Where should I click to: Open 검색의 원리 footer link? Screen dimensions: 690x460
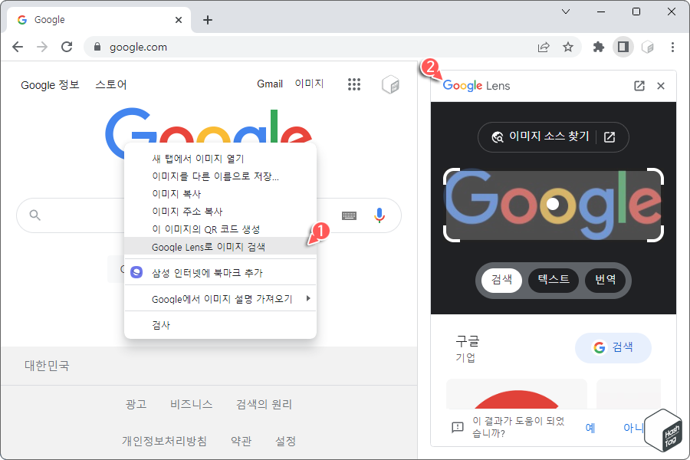point(264,404)
